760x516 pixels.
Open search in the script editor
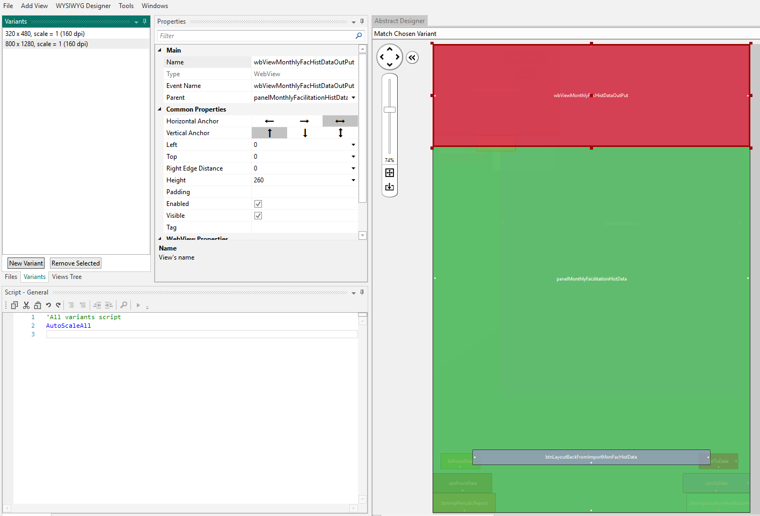tap(123, 305)
